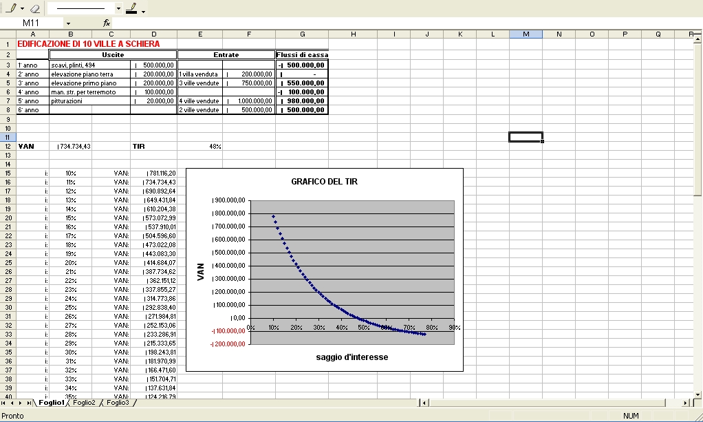Select the Draw Border pencil tool

11,9
